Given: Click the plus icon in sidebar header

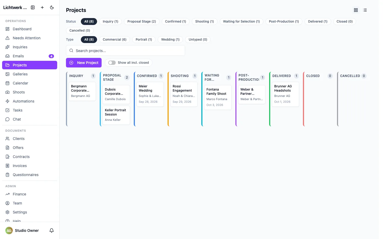Looking at the screenshot, I should tap(42, 7).
